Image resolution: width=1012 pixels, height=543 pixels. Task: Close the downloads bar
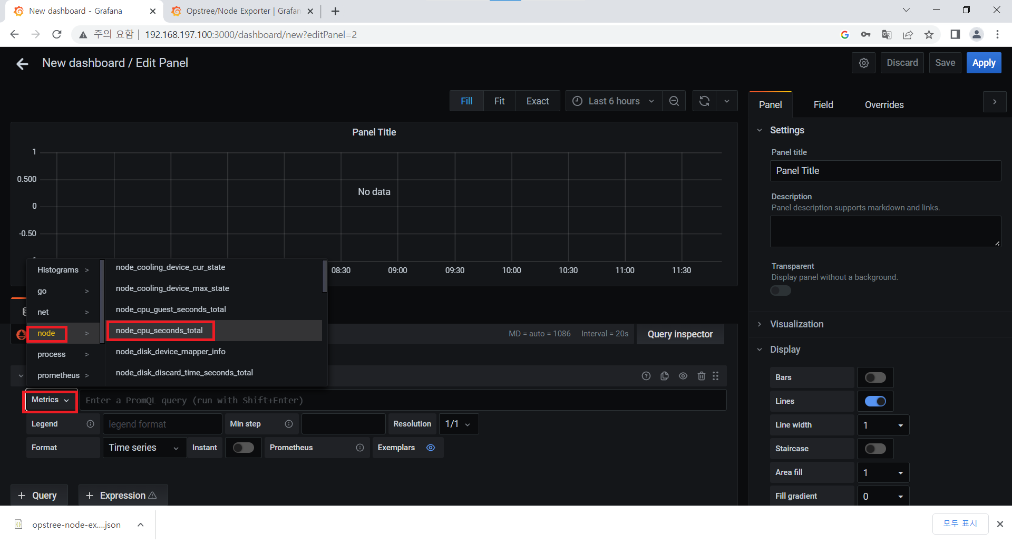[1000, 523]
